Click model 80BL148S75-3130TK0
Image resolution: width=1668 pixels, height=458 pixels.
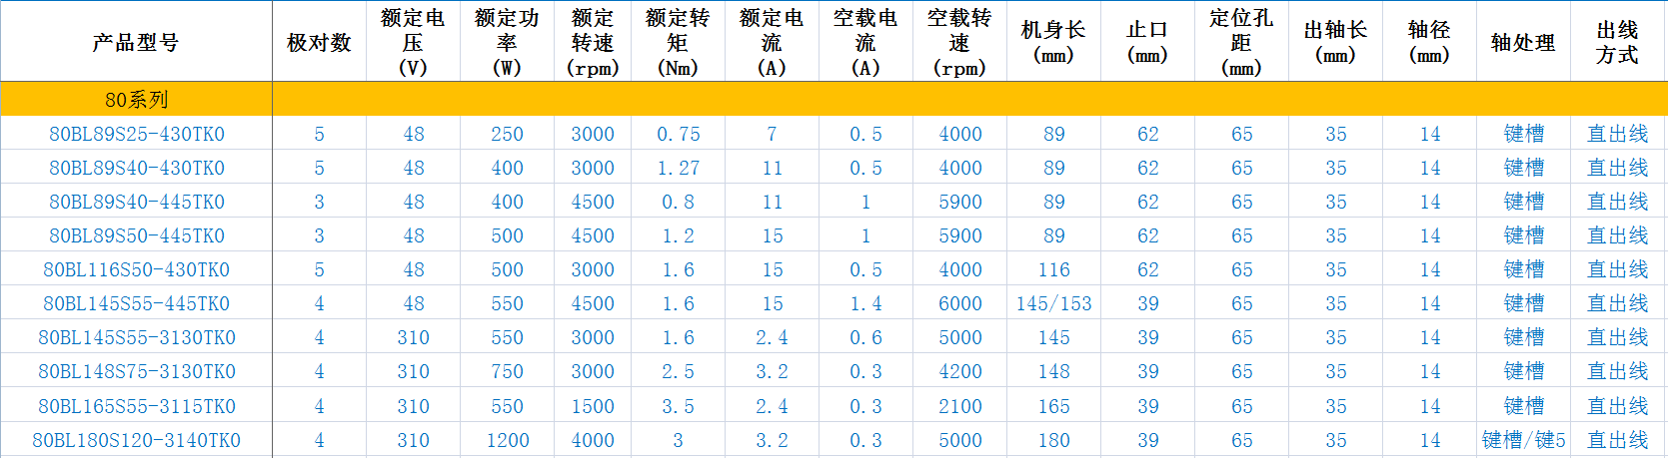tap(137, 371)
